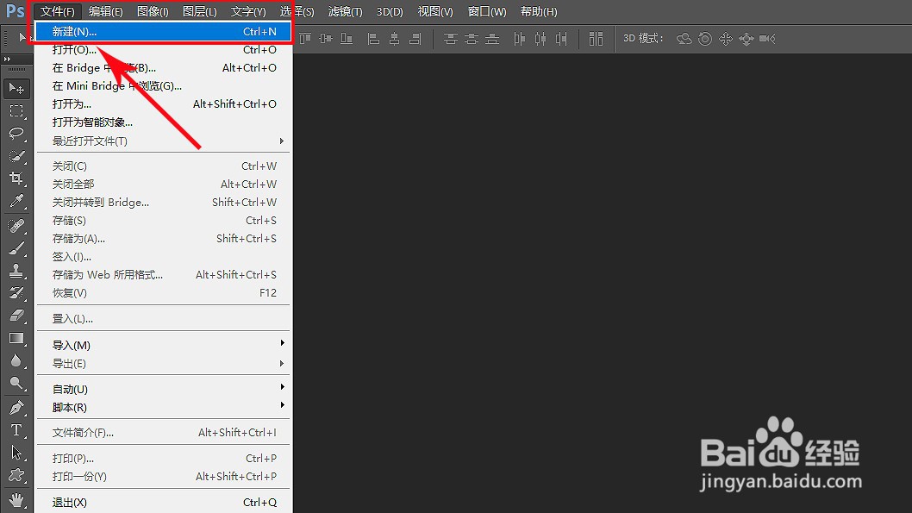This screenshot has width=912, height=513.
Task: Select the Rectangular Marquee tool
Action: (x=16, y=111)
